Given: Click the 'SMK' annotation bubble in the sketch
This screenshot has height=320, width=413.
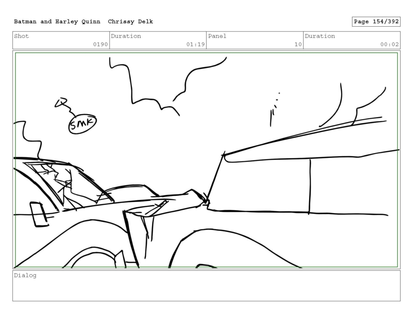Looking at the screenshot, I should [82, 124].
